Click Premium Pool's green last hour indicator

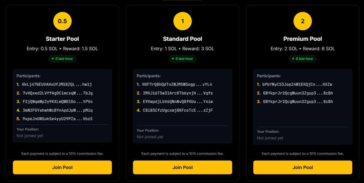[x=303, y=59]
